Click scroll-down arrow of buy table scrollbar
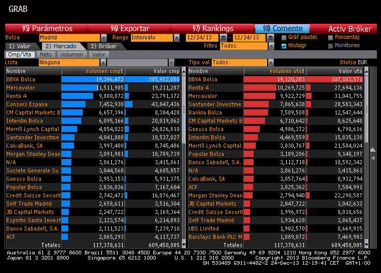 pos(184,245)
